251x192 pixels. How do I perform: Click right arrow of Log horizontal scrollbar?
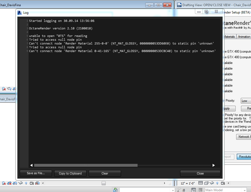[214, 165]
